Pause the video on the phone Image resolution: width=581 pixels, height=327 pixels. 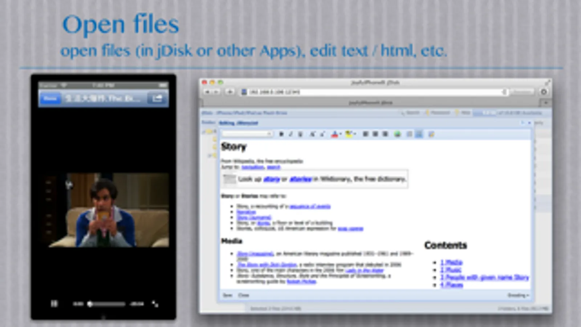tap(54, 303)
